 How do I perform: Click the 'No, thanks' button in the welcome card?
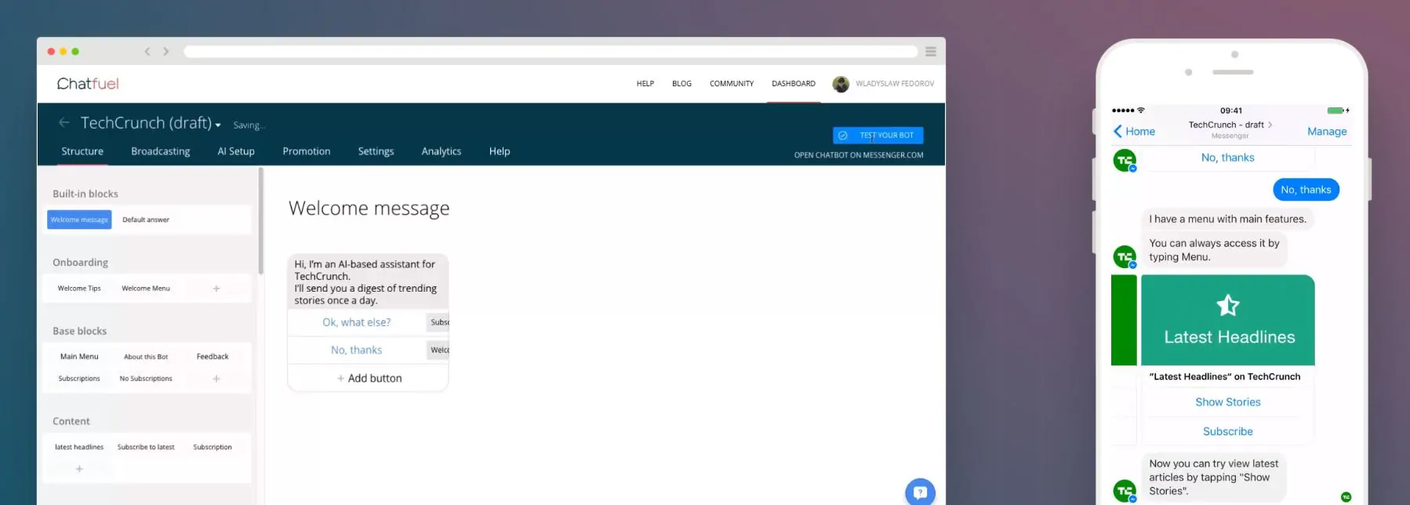click(x=357, y=351)
